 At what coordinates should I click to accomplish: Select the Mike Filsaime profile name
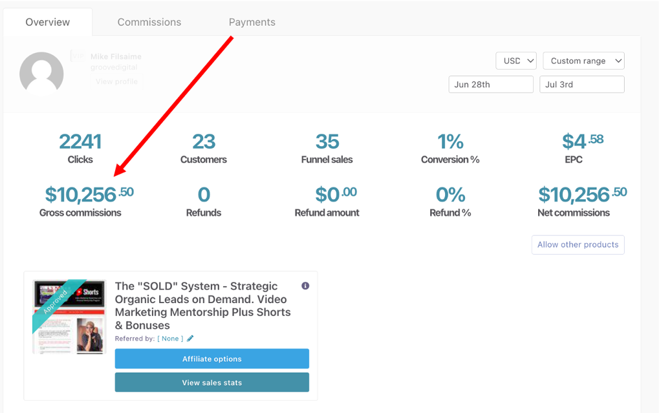(116, 56)
